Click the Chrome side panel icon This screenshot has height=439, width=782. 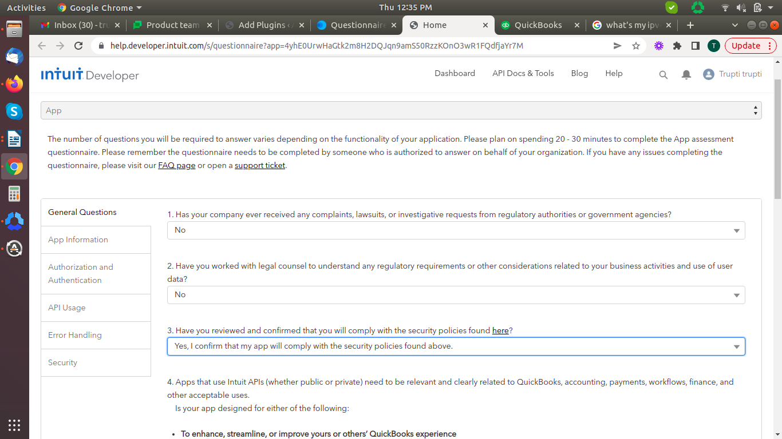click(x=696, y=46)
